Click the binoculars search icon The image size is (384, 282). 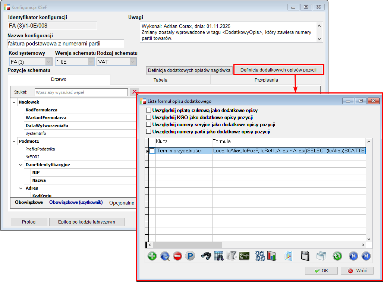click(206, 256)
